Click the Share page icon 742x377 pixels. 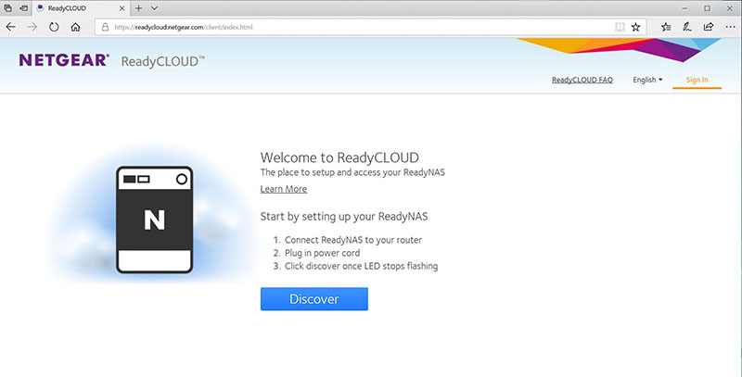tap(709, 27)
